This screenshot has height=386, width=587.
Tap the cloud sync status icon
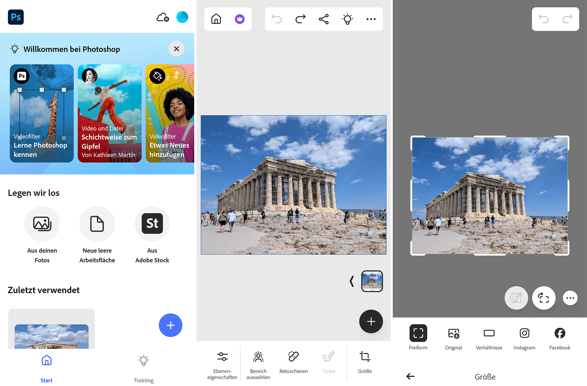(163, 18)
